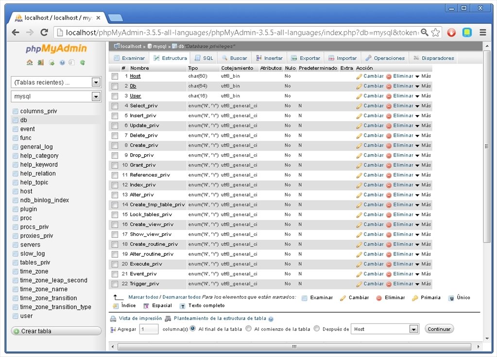Open the mysql database dropdown

click(56, 96)
